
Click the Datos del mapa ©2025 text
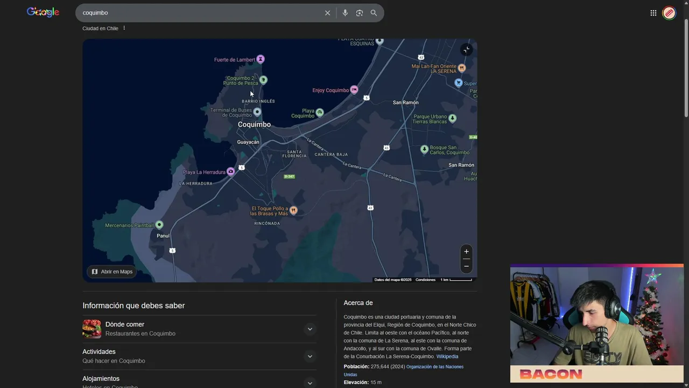point(393,280)
